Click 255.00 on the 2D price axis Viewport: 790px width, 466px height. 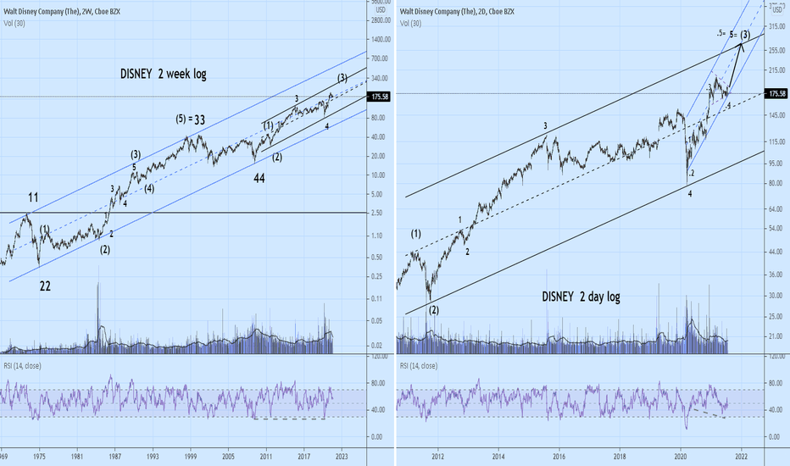tap(776, 50)
